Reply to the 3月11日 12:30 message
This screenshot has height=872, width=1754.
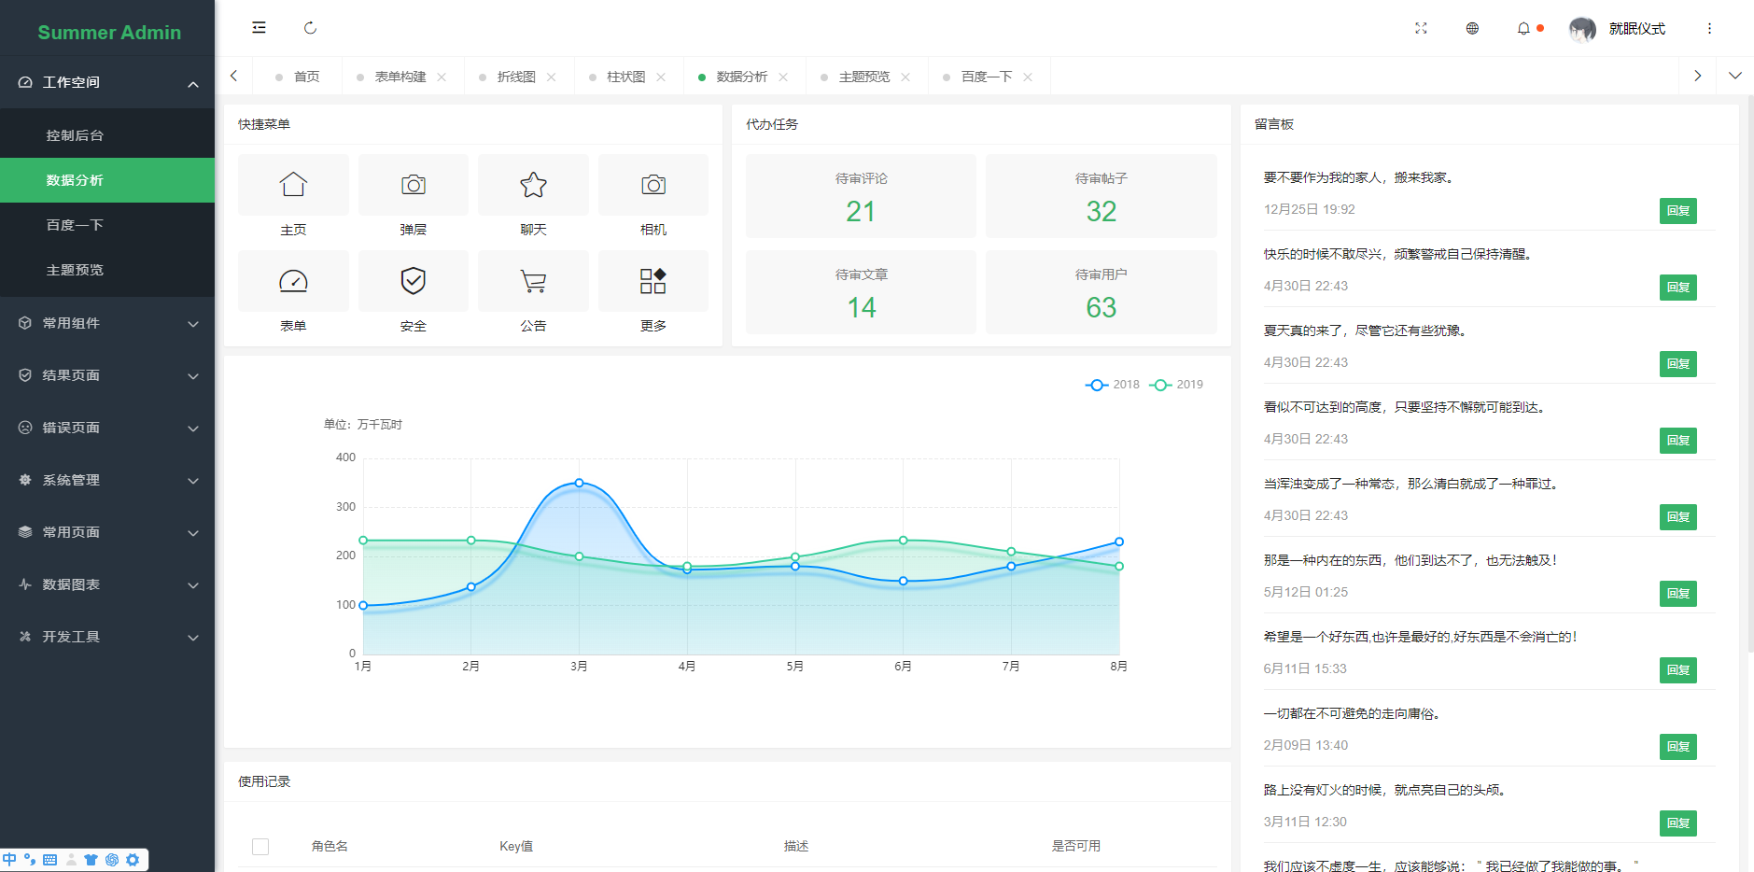1677,823
